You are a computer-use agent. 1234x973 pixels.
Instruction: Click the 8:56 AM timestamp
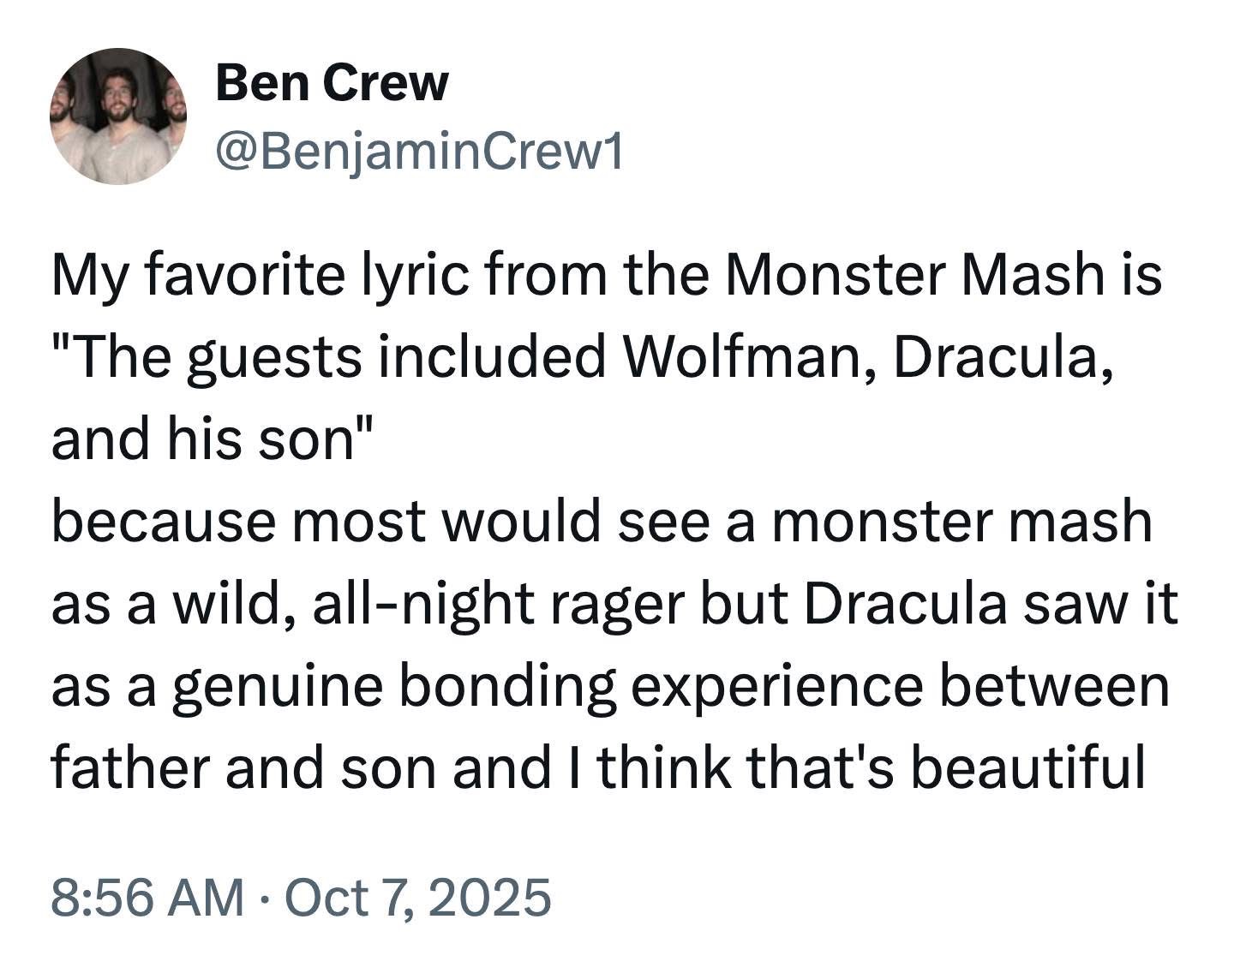(x=147, y=898)
